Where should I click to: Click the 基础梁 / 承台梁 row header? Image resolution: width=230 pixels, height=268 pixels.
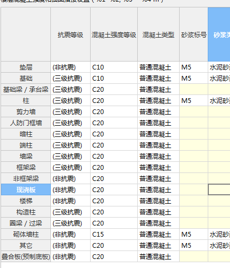[x=26, y=89]
